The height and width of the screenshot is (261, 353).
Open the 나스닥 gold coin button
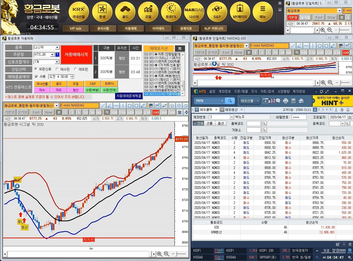coord(194,11)
